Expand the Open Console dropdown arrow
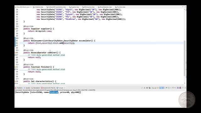Viewport: 201px width, 113px height. (x=175, y=88)
